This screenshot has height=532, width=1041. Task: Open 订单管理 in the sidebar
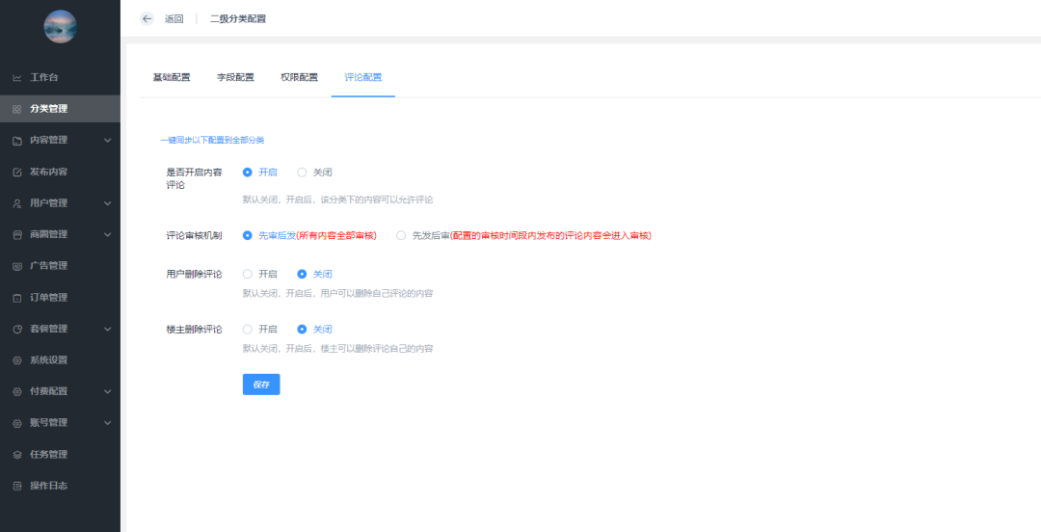tap(60, 298)
